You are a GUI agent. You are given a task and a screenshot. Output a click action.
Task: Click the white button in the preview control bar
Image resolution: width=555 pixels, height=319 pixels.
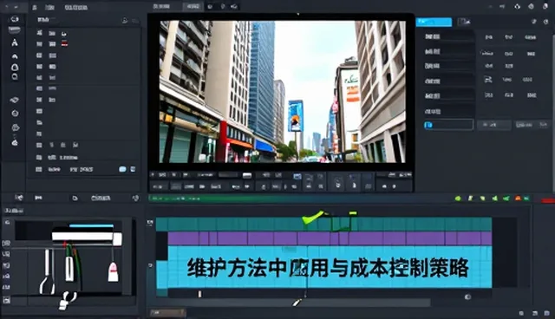tap(247, 175)
